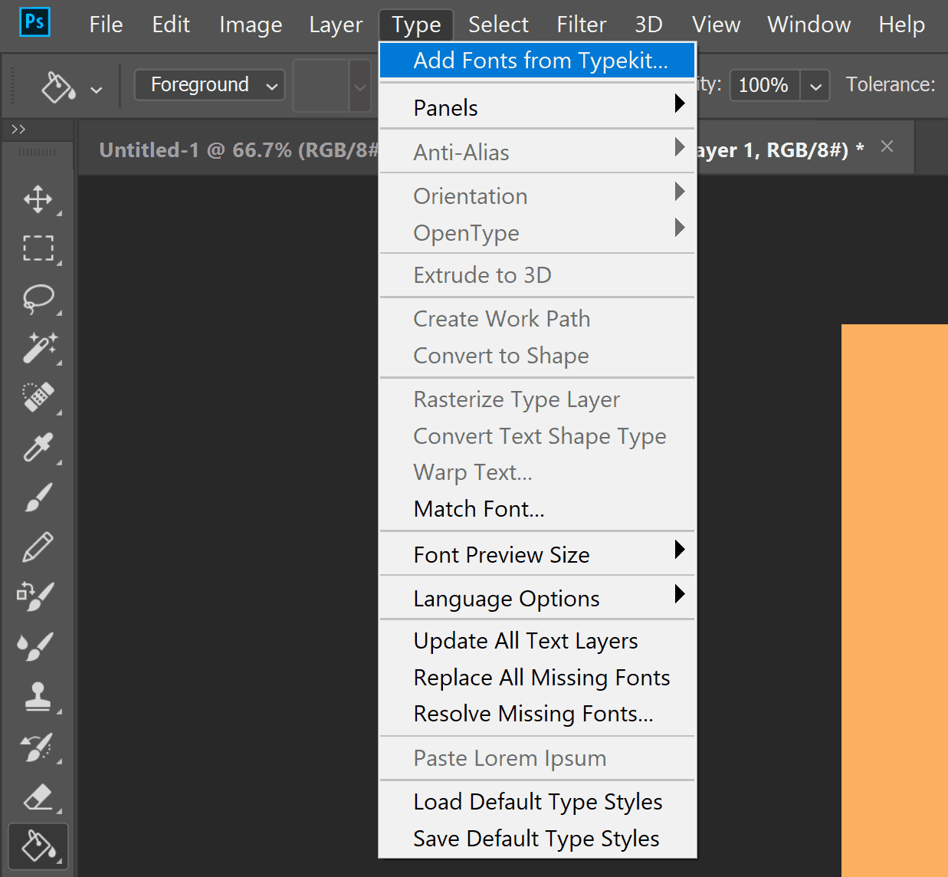Image resolution: width=948 pixels, height=877 pixels.
Task: Choose Resolve Missing Fonts
Action: coord(537,714)
